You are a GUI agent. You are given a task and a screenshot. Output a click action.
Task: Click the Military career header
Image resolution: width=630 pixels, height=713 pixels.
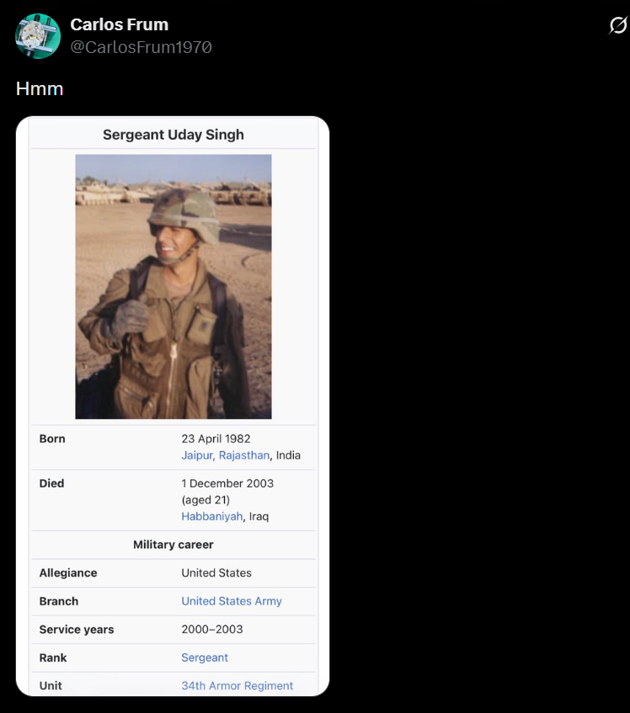174,545
